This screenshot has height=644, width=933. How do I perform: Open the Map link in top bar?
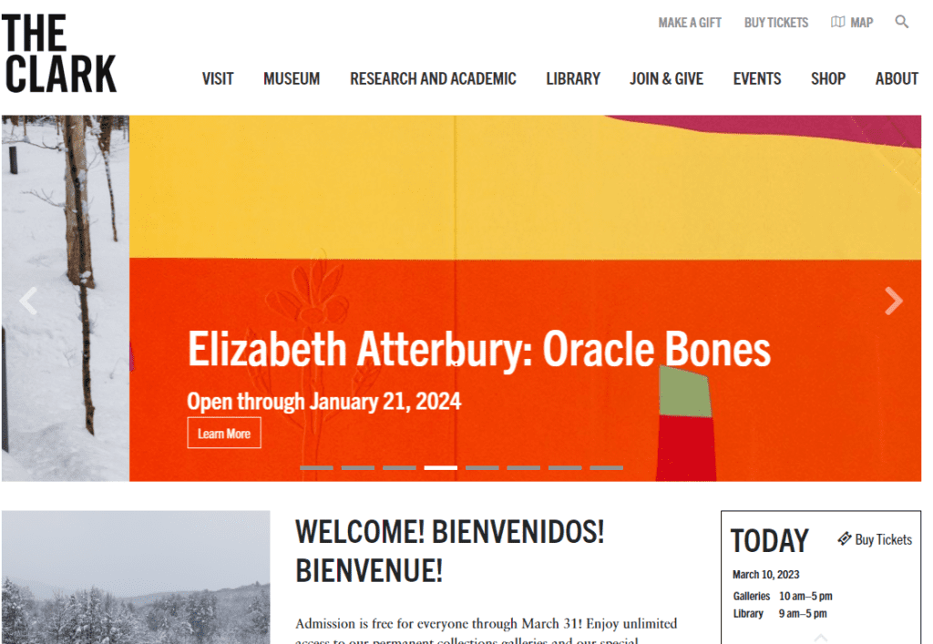852,23
